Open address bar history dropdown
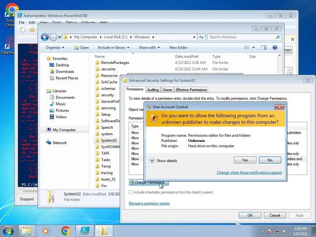Screen dimensions: 316x237 (x=194, y=37)
